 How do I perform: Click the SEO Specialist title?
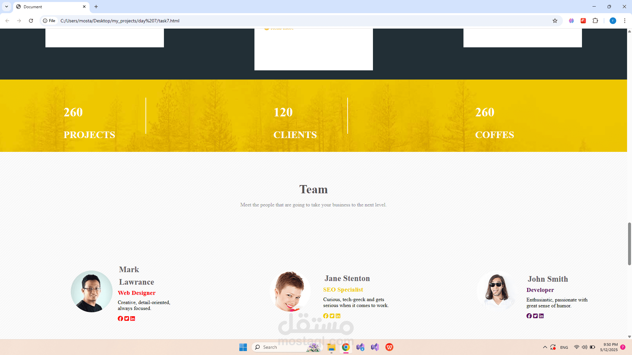pos(343,290)
